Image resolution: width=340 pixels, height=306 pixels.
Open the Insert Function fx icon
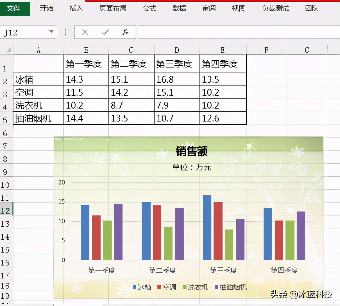125,32
